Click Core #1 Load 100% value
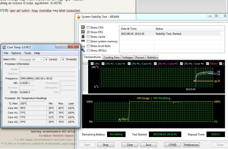Screen dimensions: 228x149 click(71, 113)
